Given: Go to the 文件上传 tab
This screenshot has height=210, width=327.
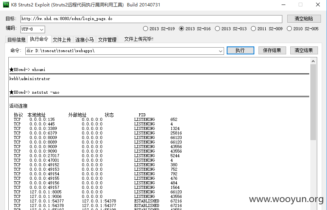Looking at the screenshot, I should [x=62, y=40].
